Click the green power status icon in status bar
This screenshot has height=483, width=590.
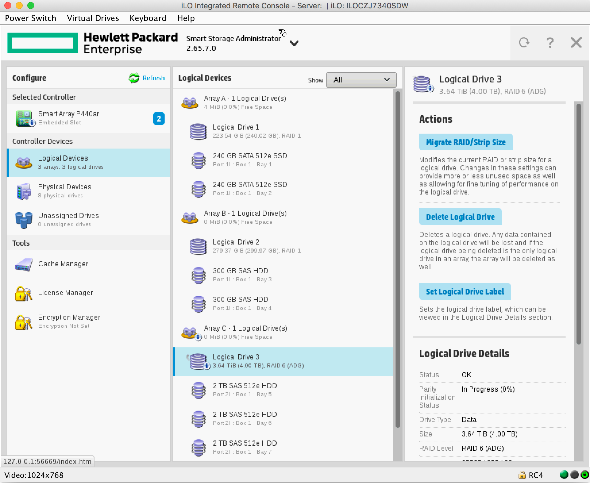585,475
